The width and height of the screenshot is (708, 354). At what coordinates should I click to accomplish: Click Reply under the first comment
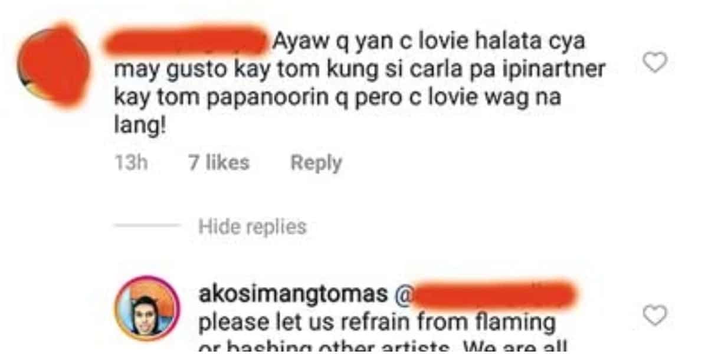(x=316, y=163)
